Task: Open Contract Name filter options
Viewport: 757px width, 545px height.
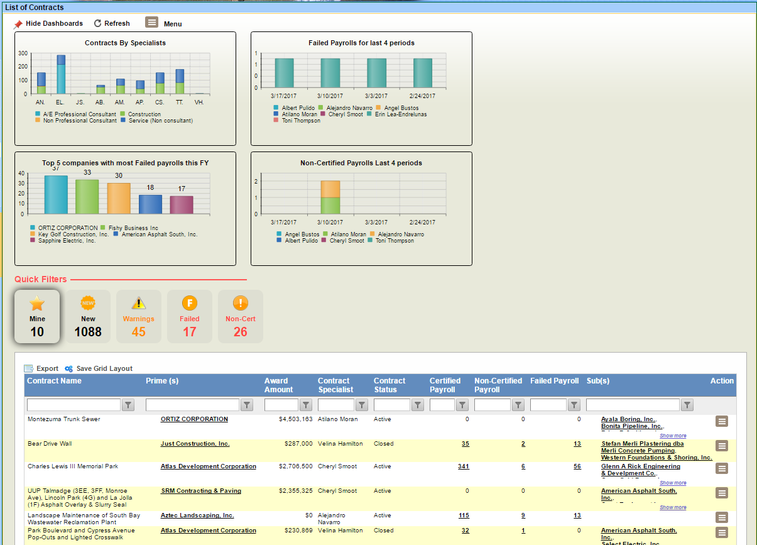Action: coord(128,405)
